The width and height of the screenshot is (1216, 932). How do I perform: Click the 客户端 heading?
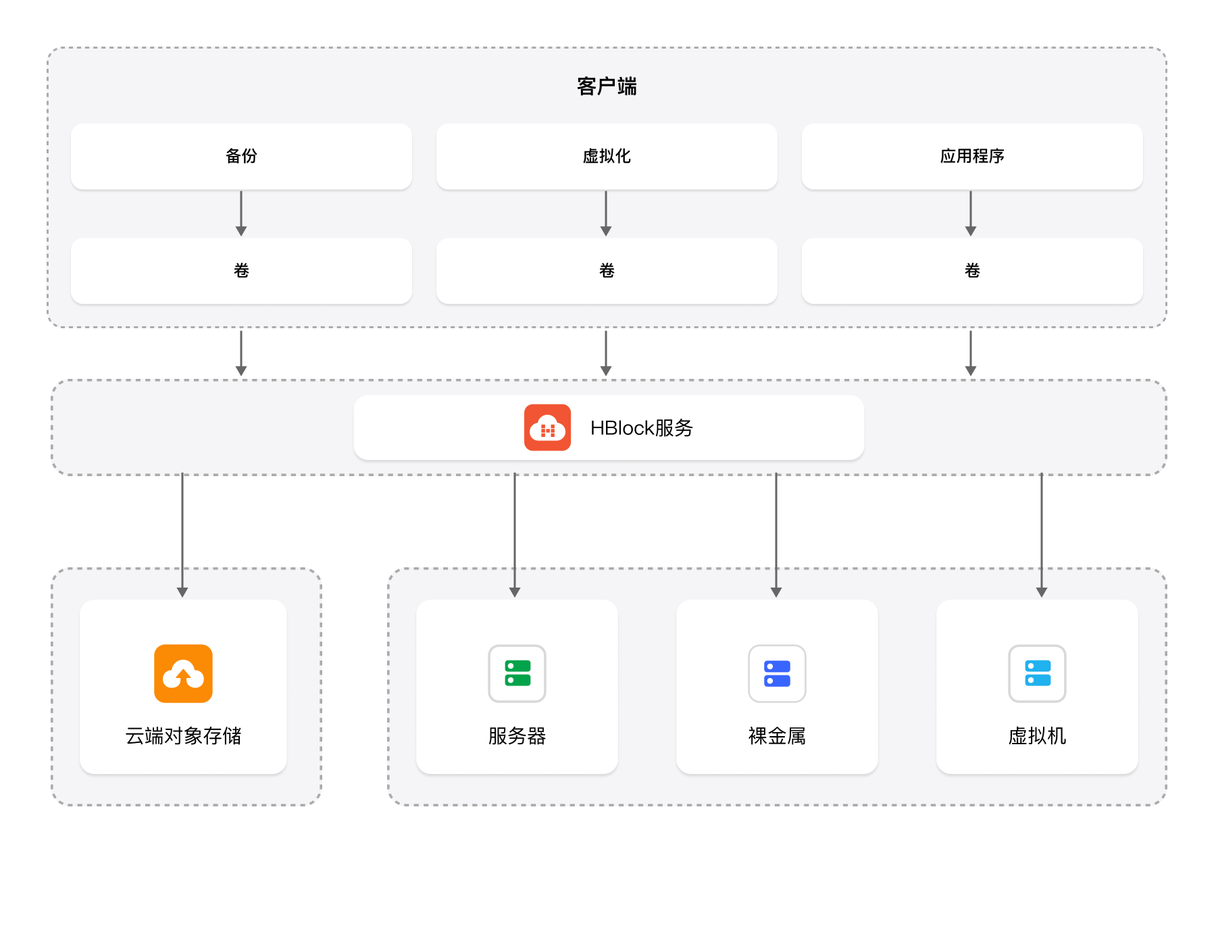[x=607, y=86]
